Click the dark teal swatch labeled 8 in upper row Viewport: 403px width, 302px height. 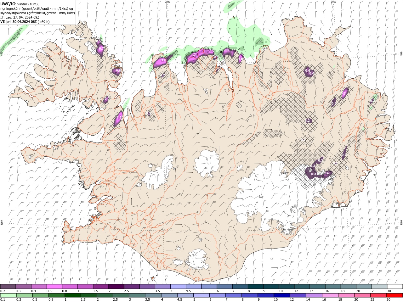coord(256,287)
